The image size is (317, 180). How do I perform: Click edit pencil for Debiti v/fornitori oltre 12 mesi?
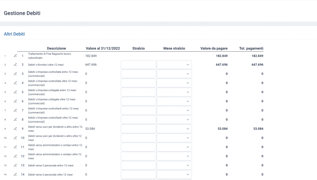point(15,65)
